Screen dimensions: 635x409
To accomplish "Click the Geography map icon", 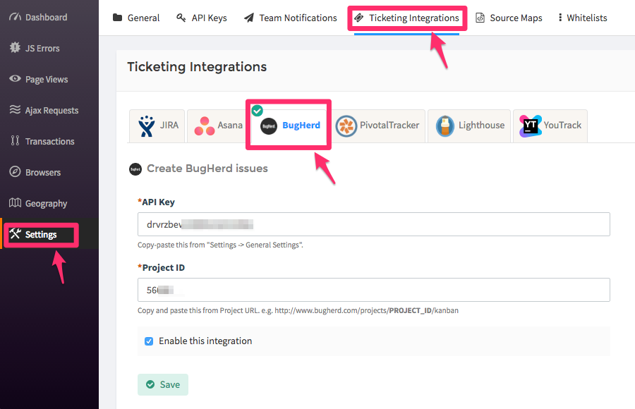I will (x=15, y=202).
